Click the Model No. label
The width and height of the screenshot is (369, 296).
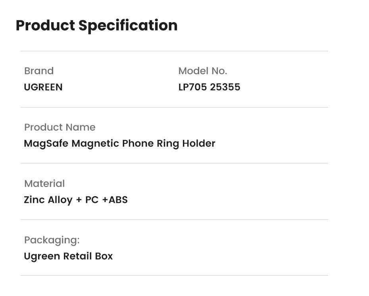202,71
